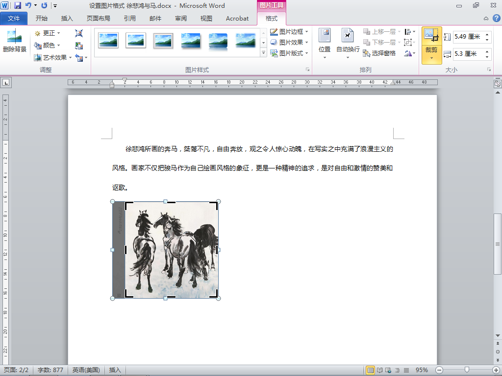502x376 pixels.
Task: Switch to Full Screen Reading view
Action: point(379,370)
